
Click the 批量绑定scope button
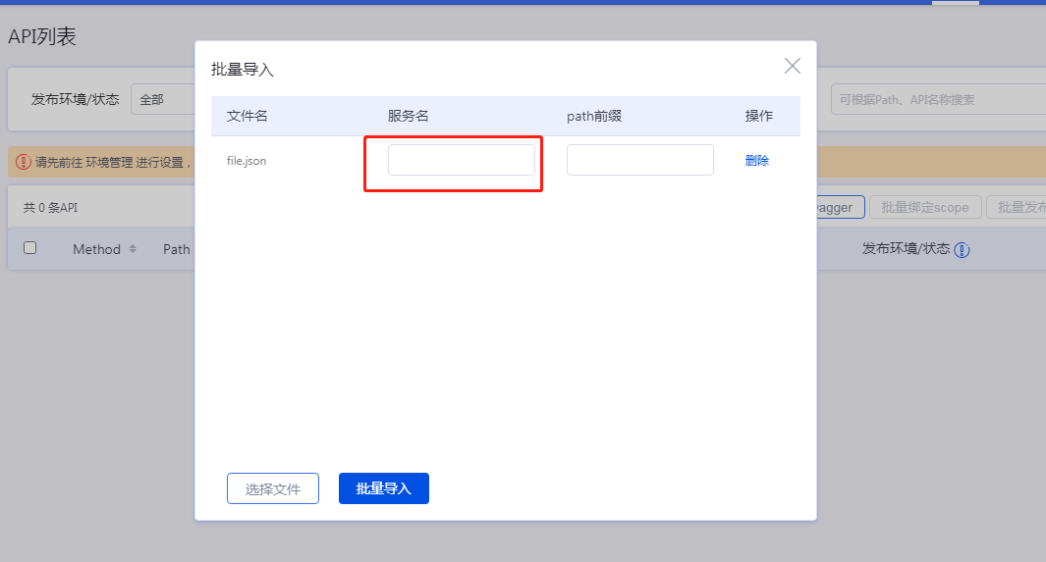[x=924, y=207]
